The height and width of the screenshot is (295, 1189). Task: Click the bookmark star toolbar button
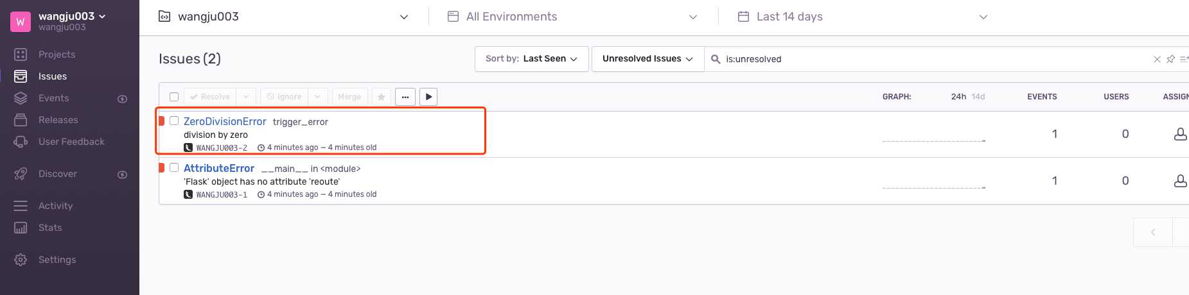[381, 97]
